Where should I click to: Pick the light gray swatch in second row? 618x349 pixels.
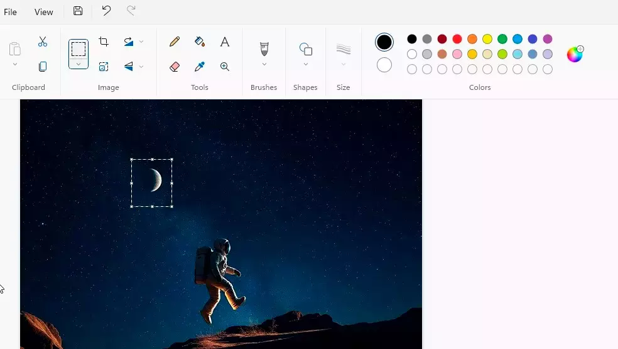[427, 54]
